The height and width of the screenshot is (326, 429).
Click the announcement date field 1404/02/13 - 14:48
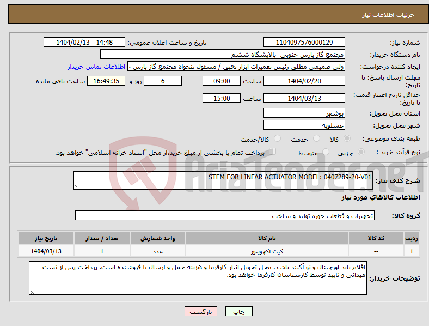point(84,42)
